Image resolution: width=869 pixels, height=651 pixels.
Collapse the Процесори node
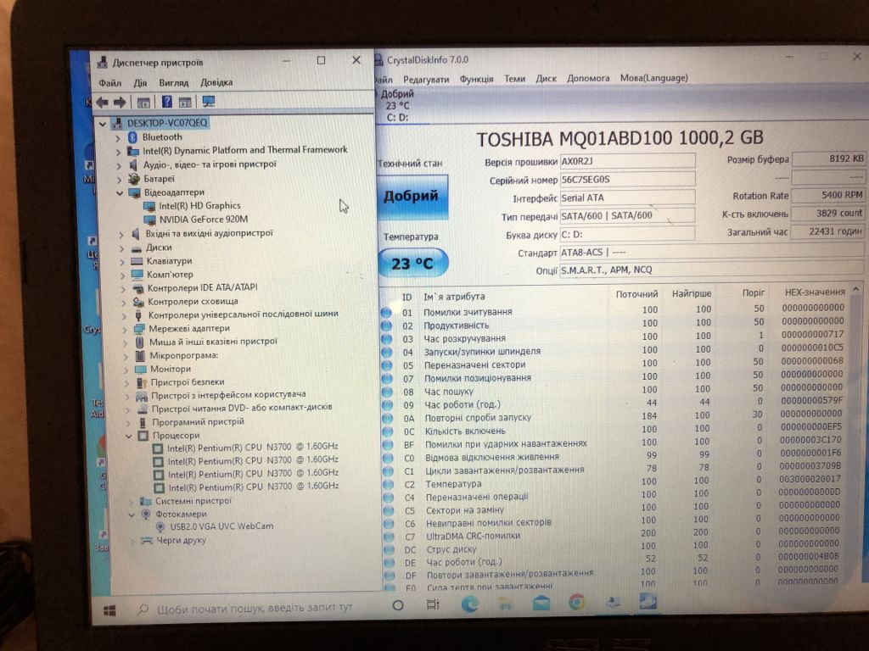click(x=129, y=437)
